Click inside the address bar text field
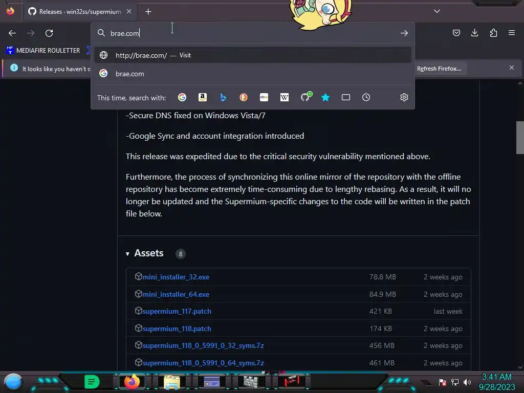Screen dimensions: 524x393 [x=253, y=33]
